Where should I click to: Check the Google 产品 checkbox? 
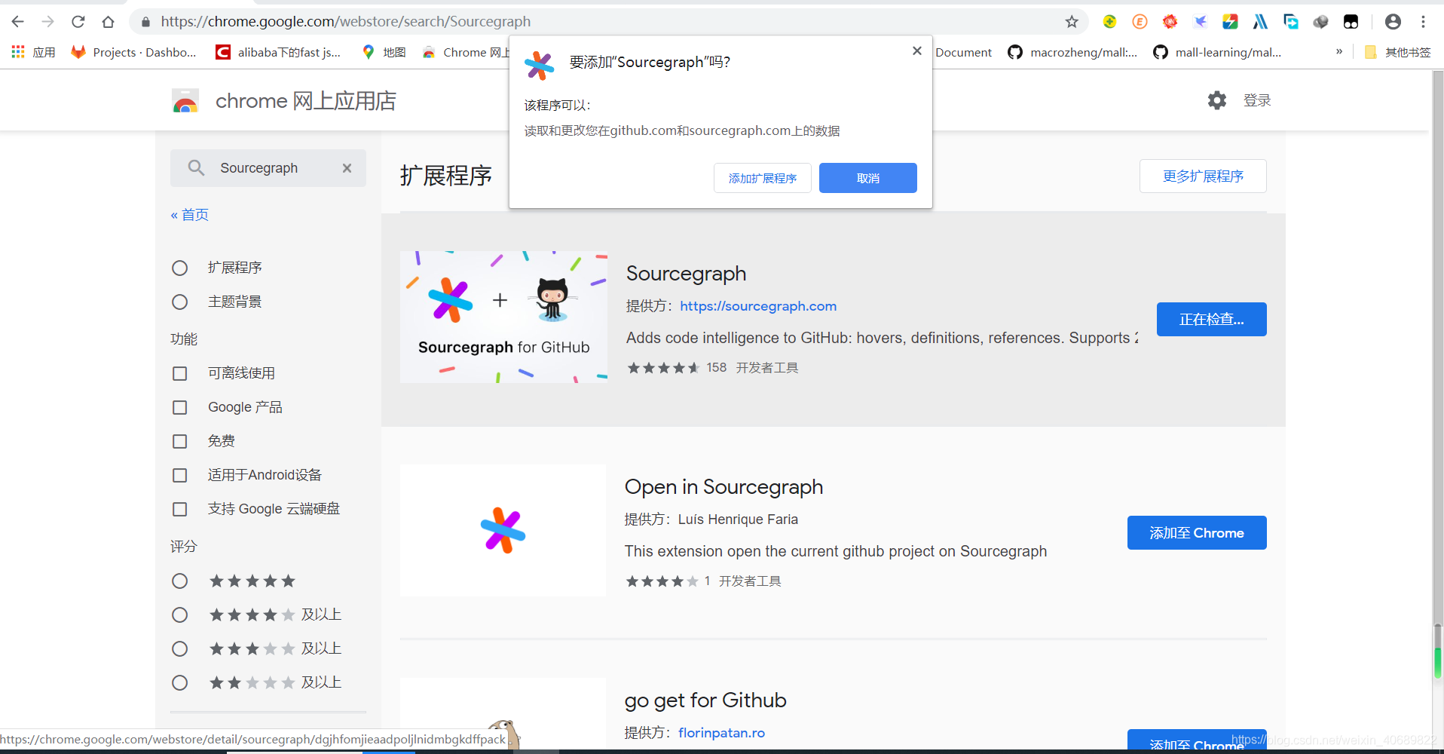179,407
